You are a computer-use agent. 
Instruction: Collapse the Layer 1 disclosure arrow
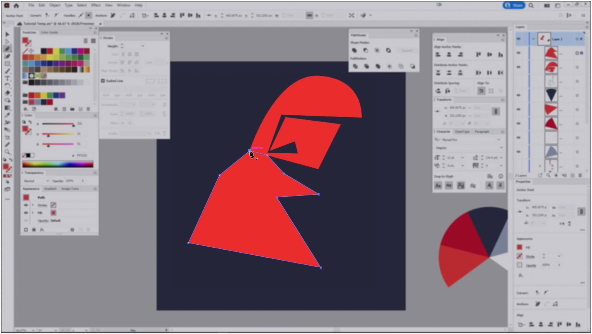click(533, 39)
